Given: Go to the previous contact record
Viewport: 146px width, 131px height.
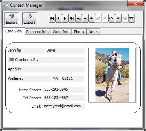Looking at the screenshot, I should (x=59, y=18).
